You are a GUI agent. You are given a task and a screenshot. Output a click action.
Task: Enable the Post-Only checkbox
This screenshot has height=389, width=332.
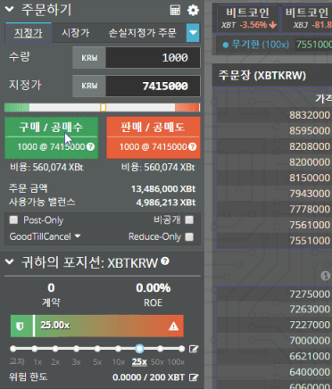[13, 219]
